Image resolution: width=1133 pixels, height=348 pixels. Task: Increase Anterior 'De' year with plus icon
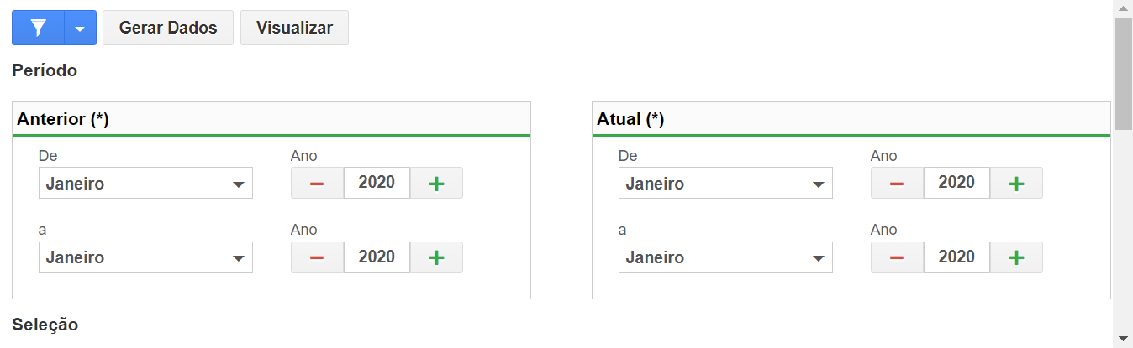436,183
